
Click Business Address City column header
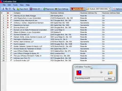(91, 13)
